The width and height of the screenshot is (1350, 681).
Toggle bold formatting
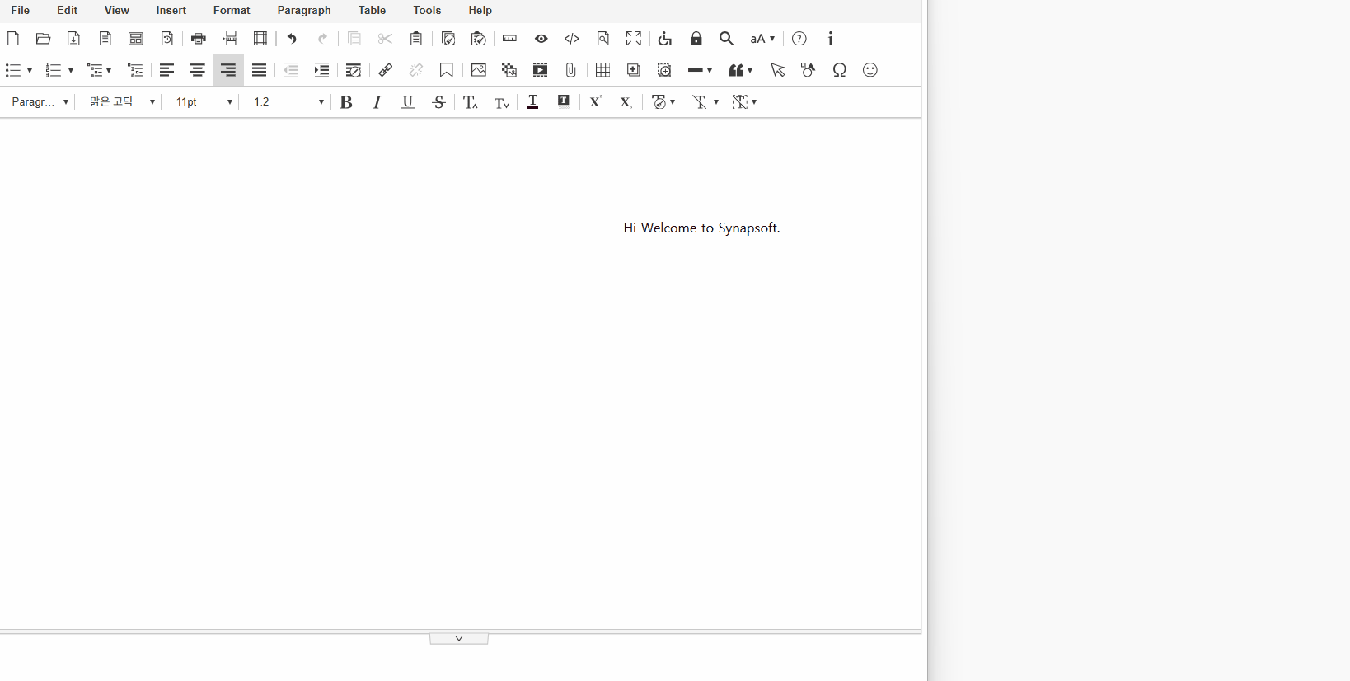tap(346, 102)
